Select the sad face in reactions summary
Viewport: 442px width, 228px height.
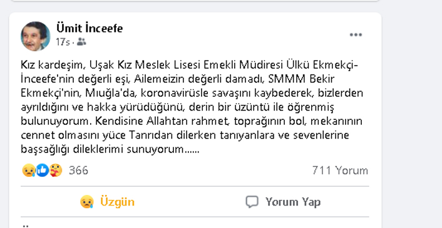pyautogui.click(x=28, y=171)
